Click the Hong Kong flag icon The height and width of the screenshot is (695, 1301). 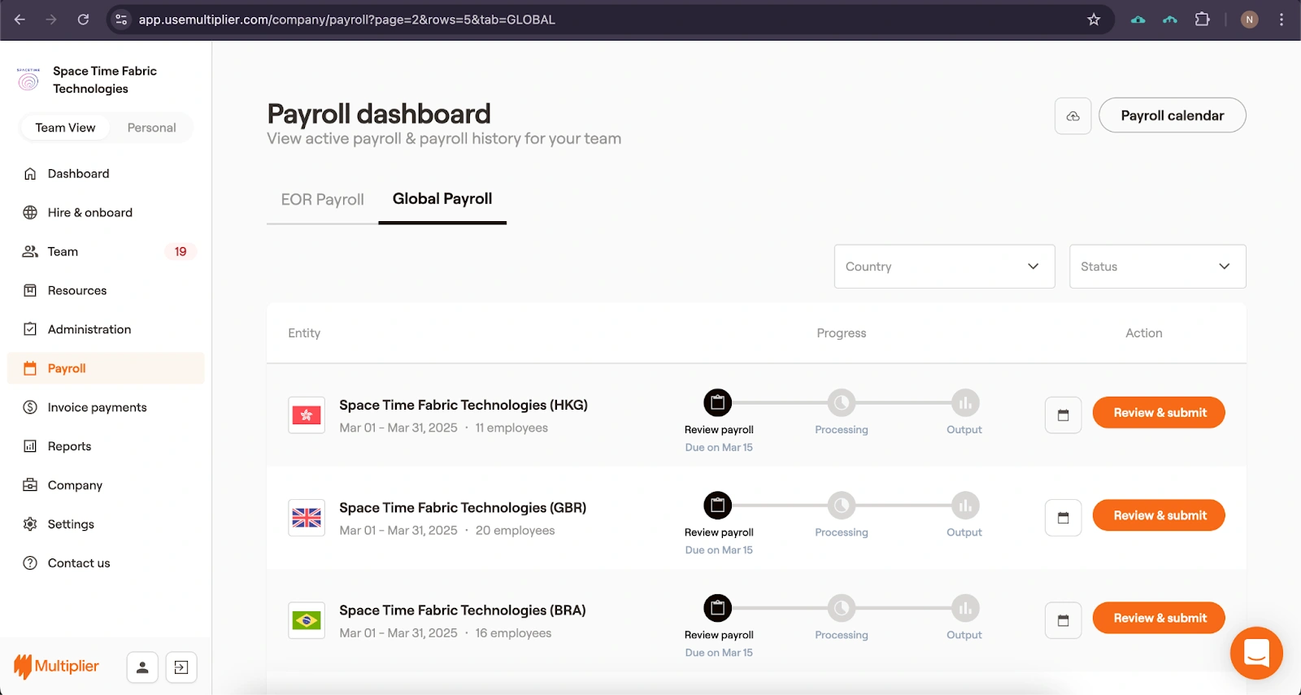point(307,415)
